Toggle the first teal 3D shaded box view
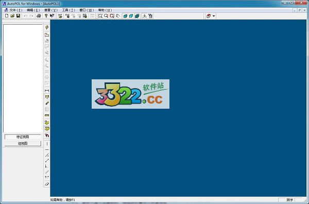Viewport: 309px width, 204px height. [x=125, y=16]
